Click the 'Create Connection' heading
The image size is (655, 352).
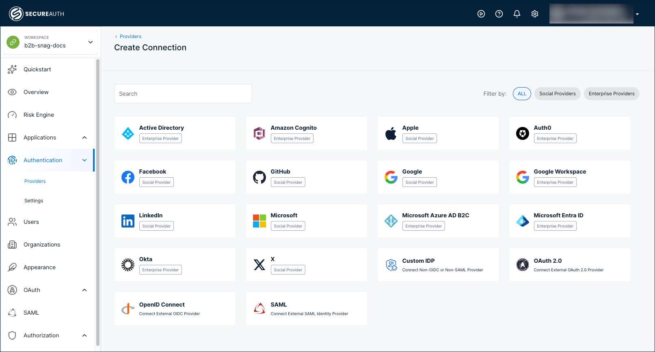pos(150,47)
